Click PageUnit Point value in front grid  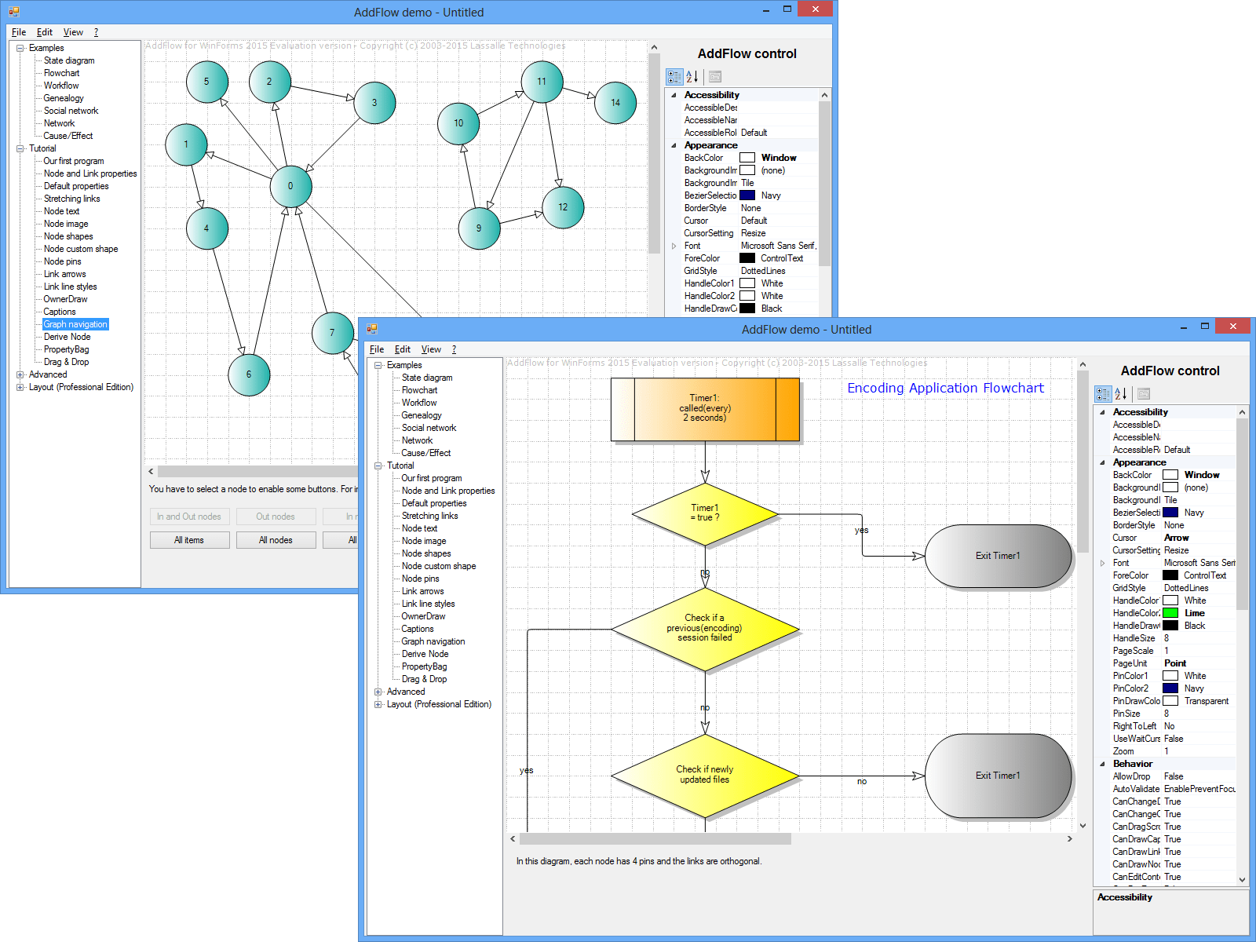pyautogui.click(x=1175, y=663)
